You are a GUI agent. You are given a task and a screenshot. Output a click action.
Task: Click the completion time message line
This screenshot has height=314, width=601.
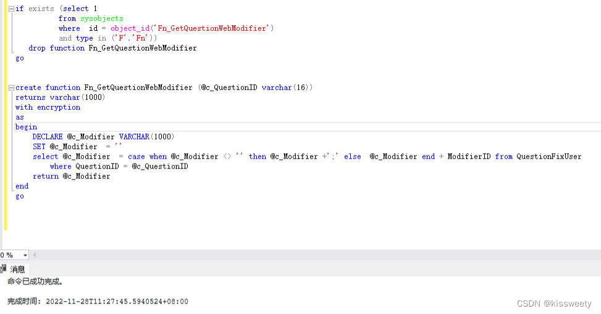[98, 302]
